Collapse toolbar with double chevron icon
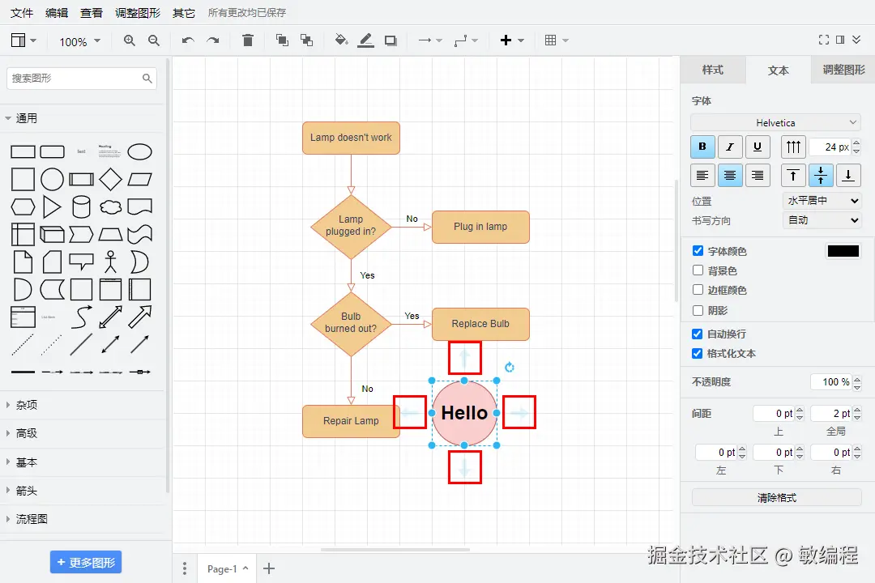The image size is (875, 583). [x=856, y=40]
